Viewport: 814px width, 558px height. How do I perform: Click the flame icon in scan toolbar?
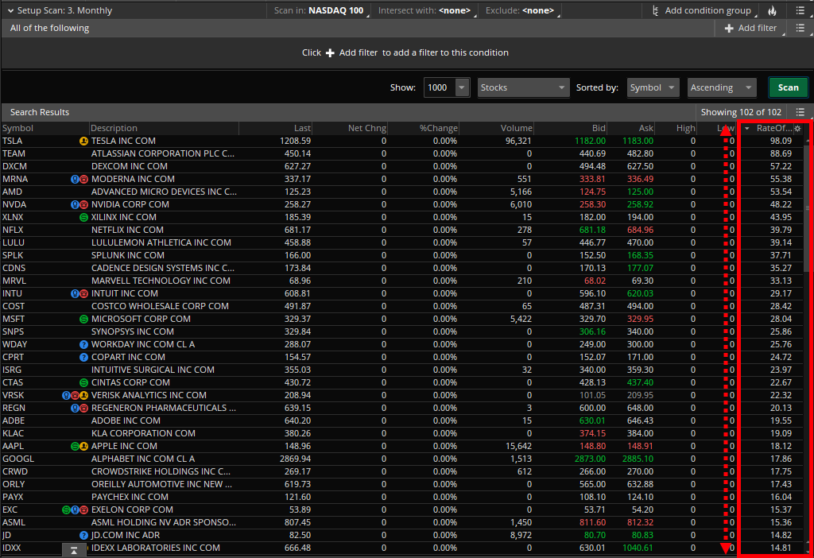click(773, 10)
